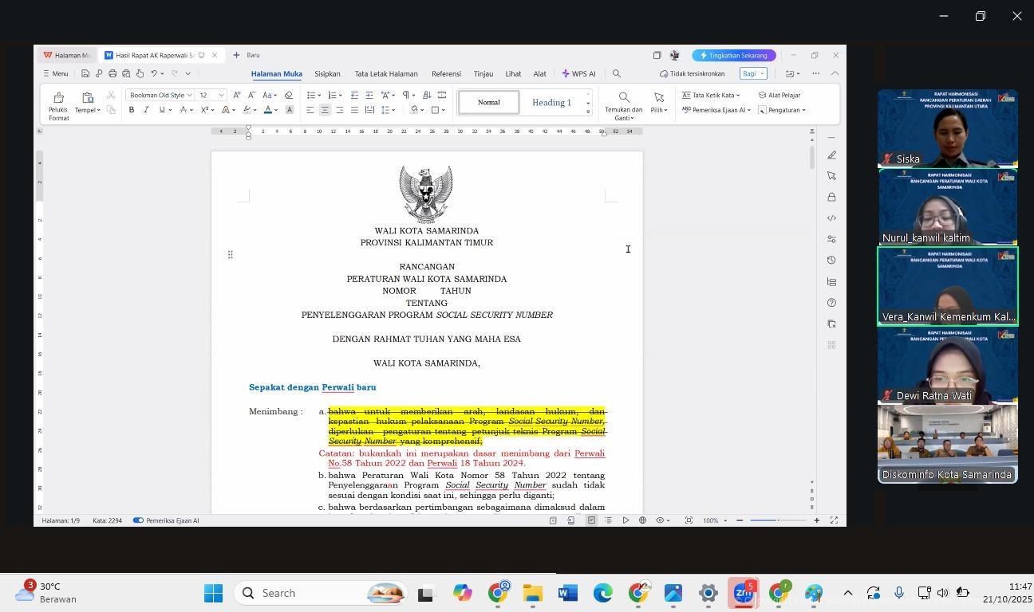The height and width of the screenshot is (612, 1034).
Task: Click the print icon in quick access toolbar
Action: pos(112,73)
